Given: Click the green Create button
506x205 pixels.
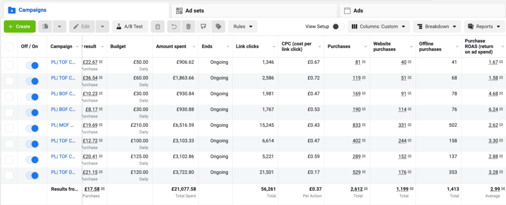Looking at the screenshot, I should coord(19,27).
